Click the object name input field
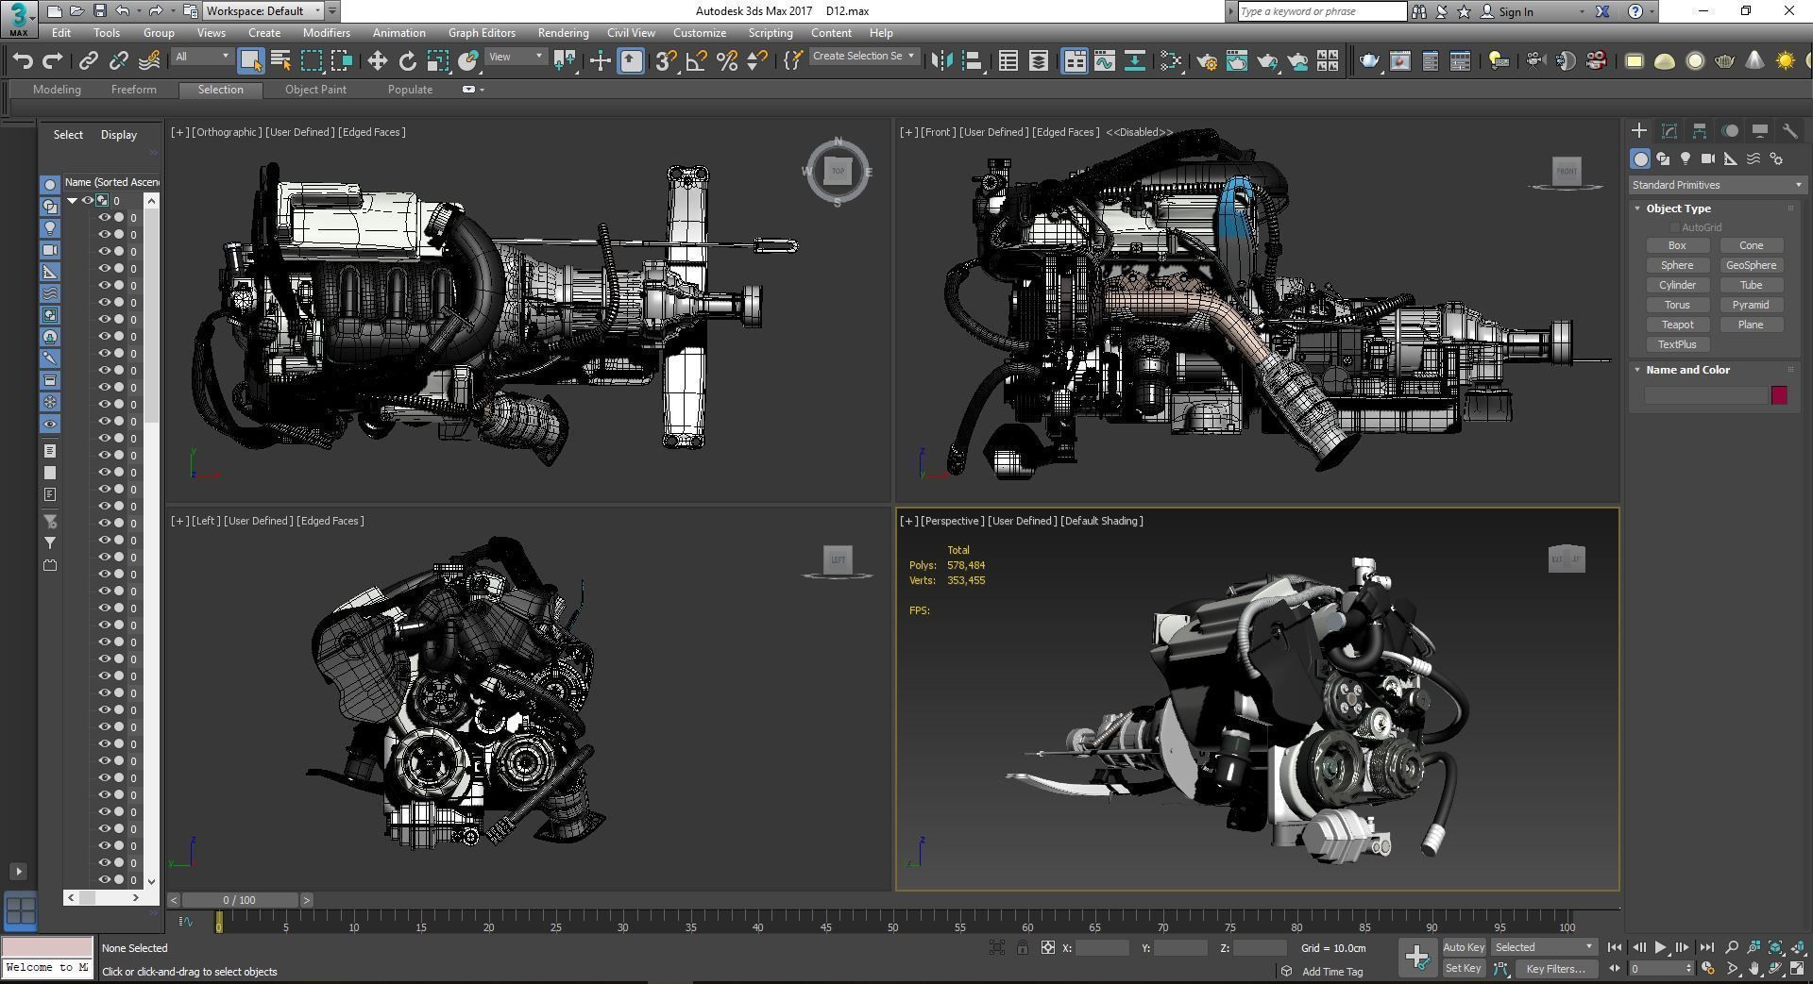1813x984 pixels. [x=1705, y=395]
